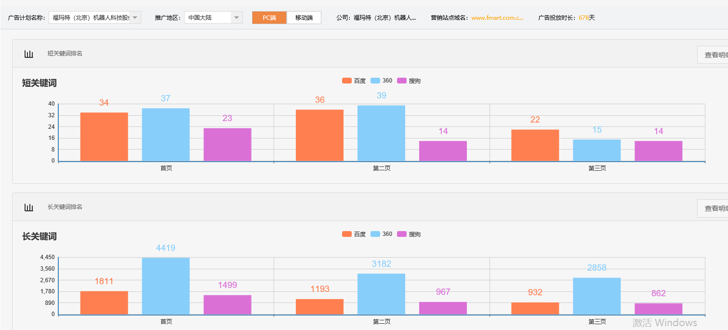Viewport: 728px width, 330px height.
Task: Click the 360 bar labeled 2858
Action: coord(596,296)
